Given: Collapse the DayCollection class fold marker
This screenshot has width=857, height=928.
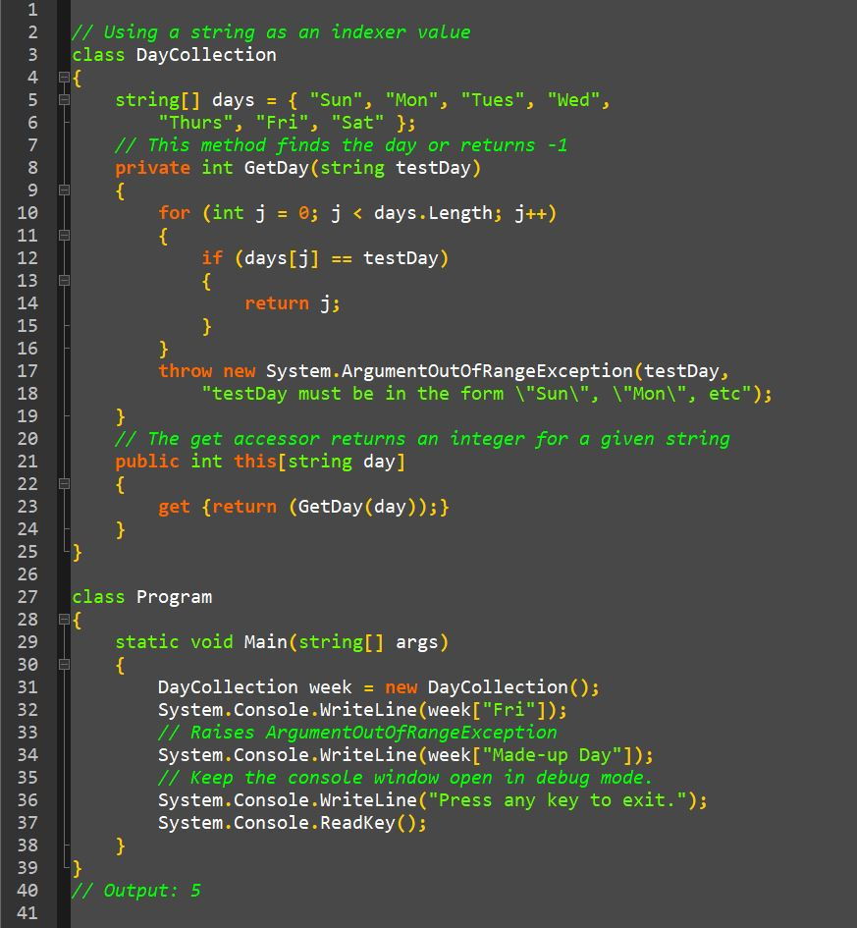Looking at the screenshot, I should click(x=64, y=78).
